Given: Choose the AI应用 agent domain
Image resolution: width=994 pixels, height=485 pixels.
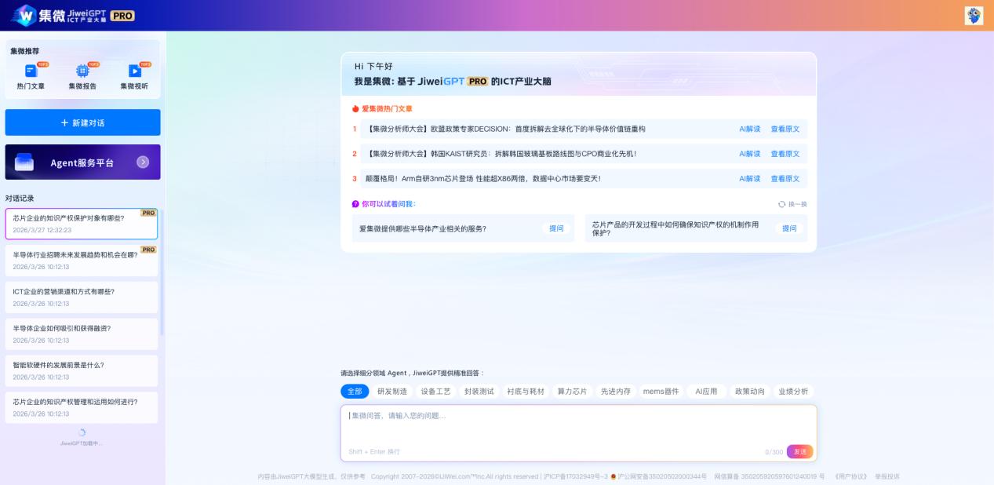Looking at the screenshot, I should [x=706, y=391].
